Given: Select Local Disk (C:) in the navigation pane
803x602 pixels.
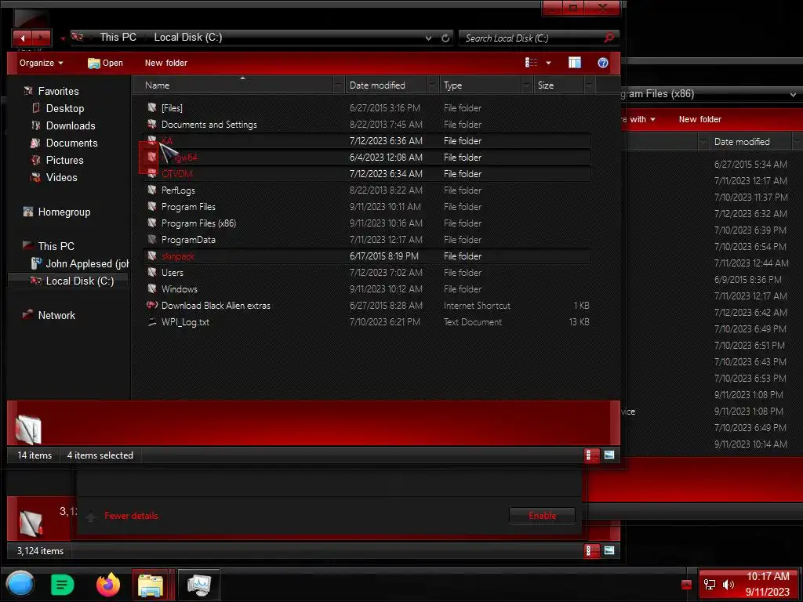Looking at the screenshot, I should click(x=69, y=281).
